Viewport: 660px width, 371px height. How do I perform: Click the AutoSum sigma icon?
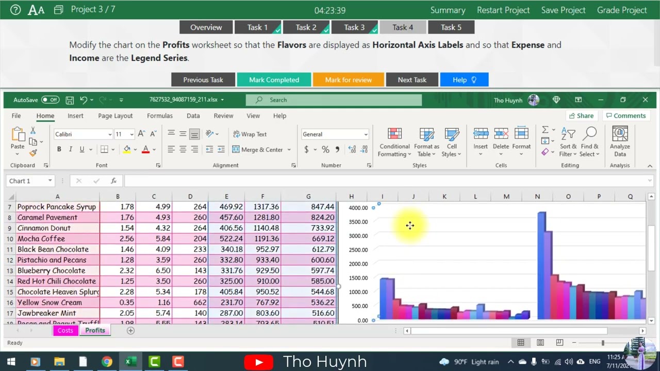point(545,130)
